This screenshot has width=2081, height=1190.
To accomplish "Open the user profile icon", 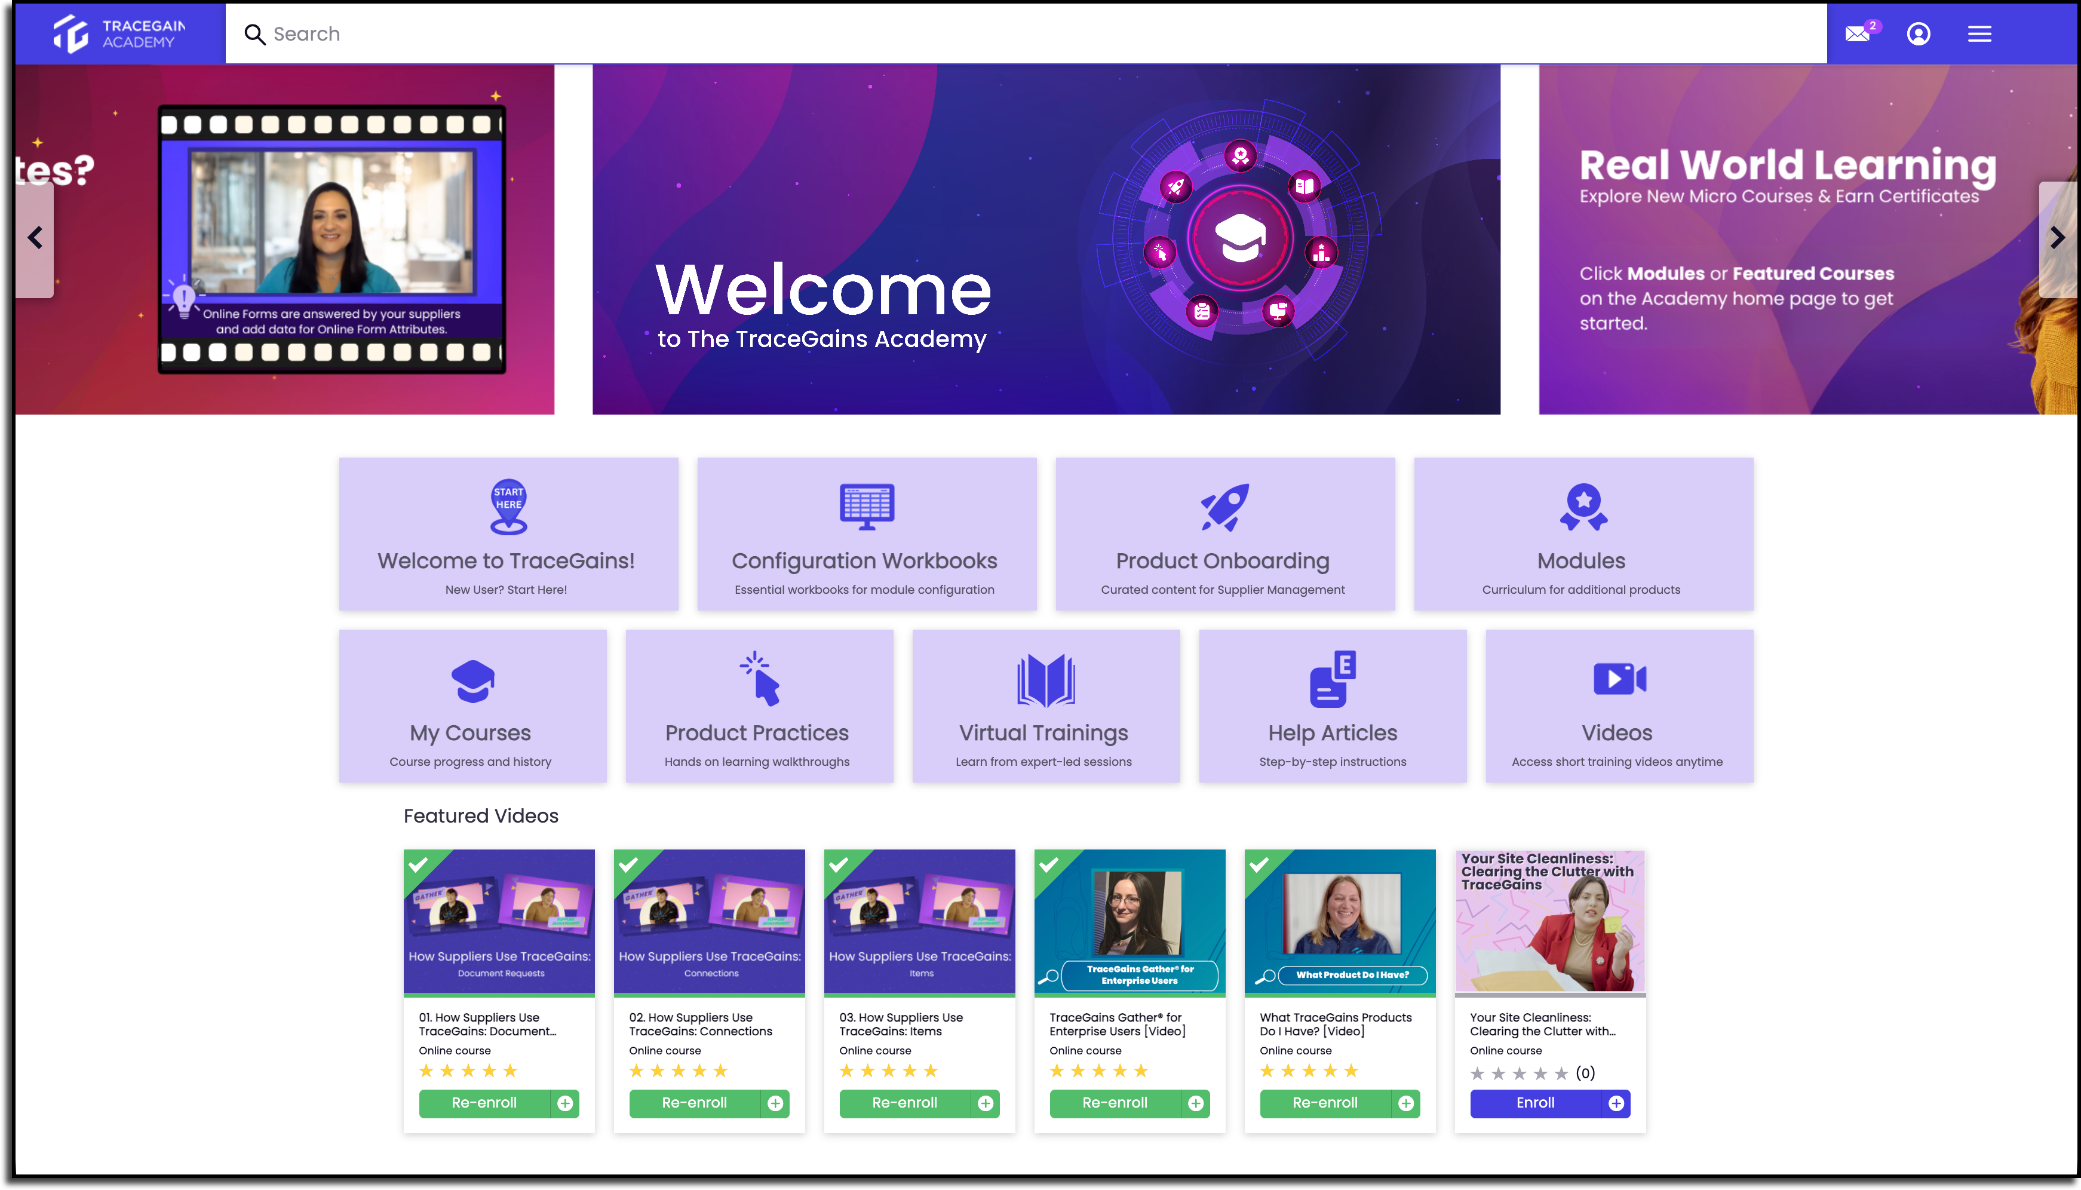I will coord(1919,33).
